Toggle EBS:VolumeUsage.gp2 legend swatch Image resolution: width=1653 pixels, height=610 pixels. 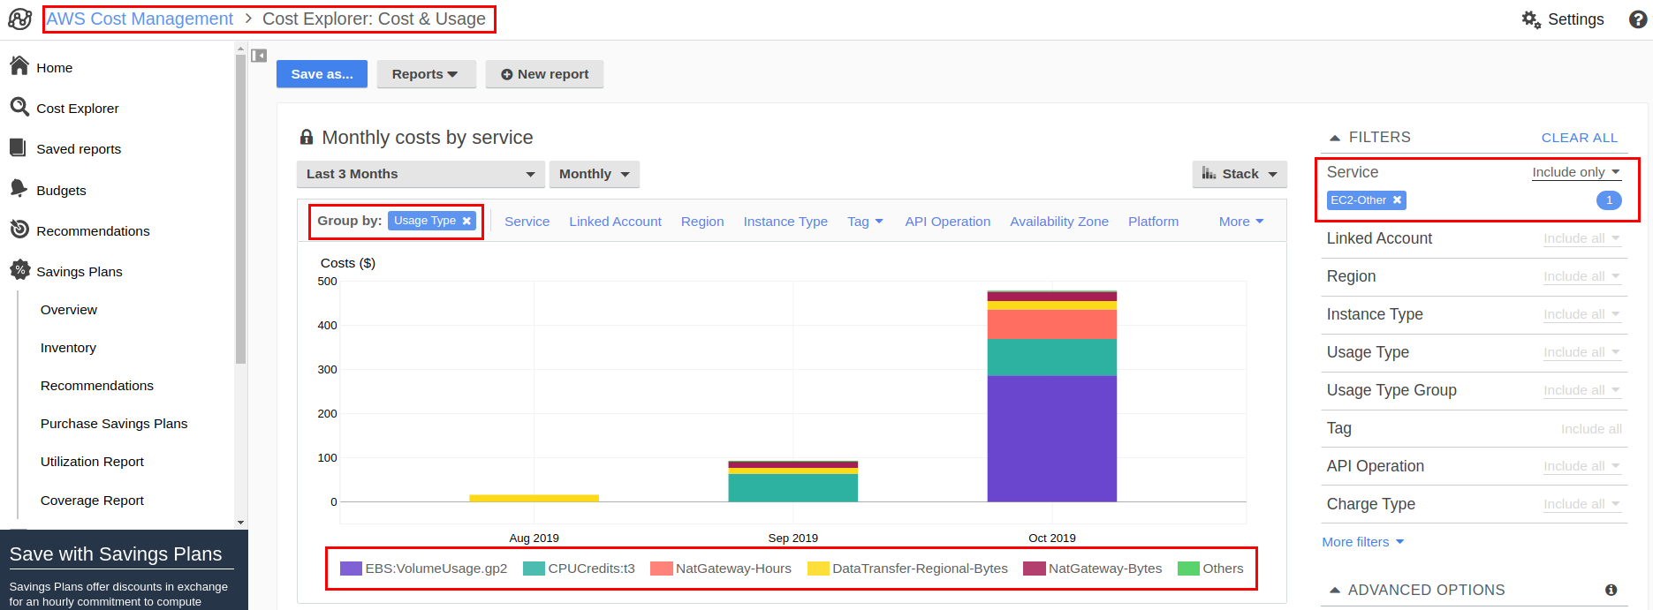tap(351, 569)
